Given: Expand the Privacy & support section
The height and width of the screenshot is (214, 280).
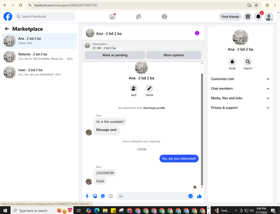Looking at the screenshot, I should 240,108.
